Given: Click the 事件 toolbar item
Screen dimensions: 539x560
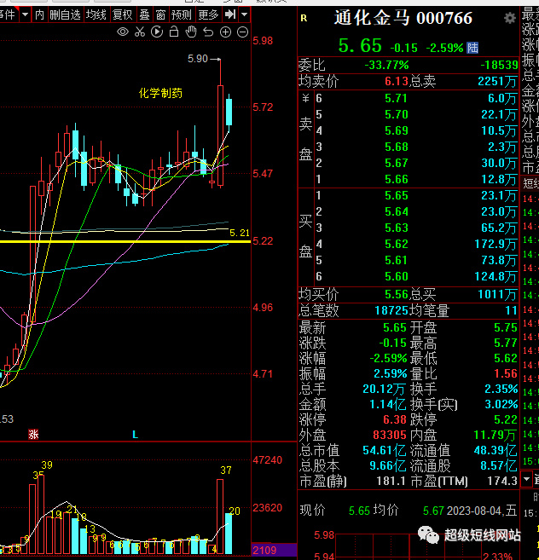Looking at the screenshot, I should (8, 14).
